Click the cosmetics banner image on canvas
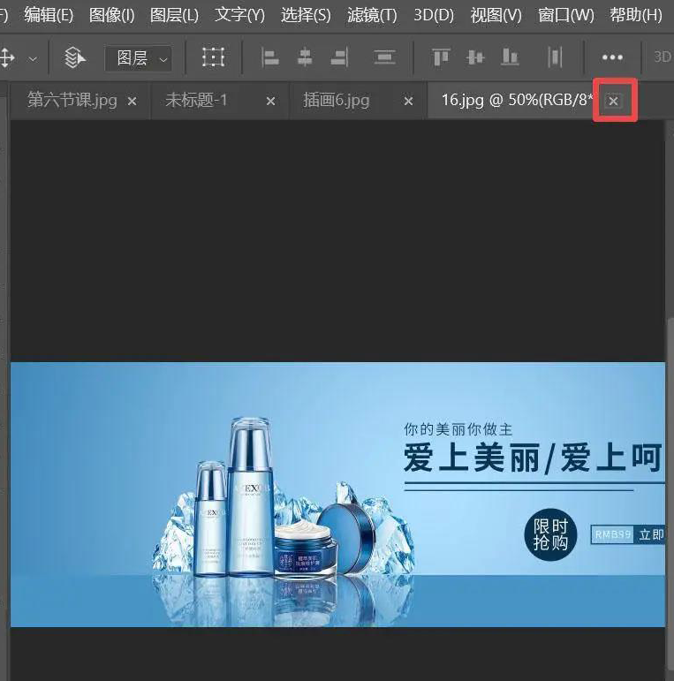Screen dimensions: 674x681 (337, 495)
